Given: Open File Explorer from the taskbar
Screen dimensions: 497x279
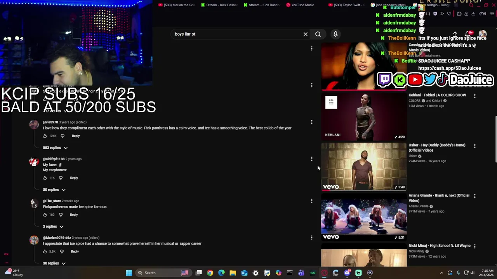Looking at the screenshot, I should pos(233,273).
